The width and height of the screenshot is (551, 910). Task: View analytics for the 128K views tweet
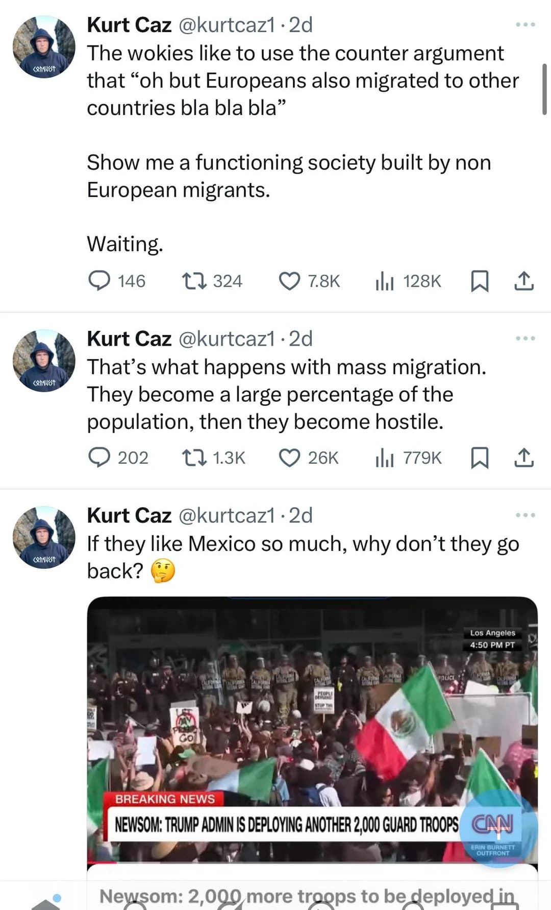385,281
